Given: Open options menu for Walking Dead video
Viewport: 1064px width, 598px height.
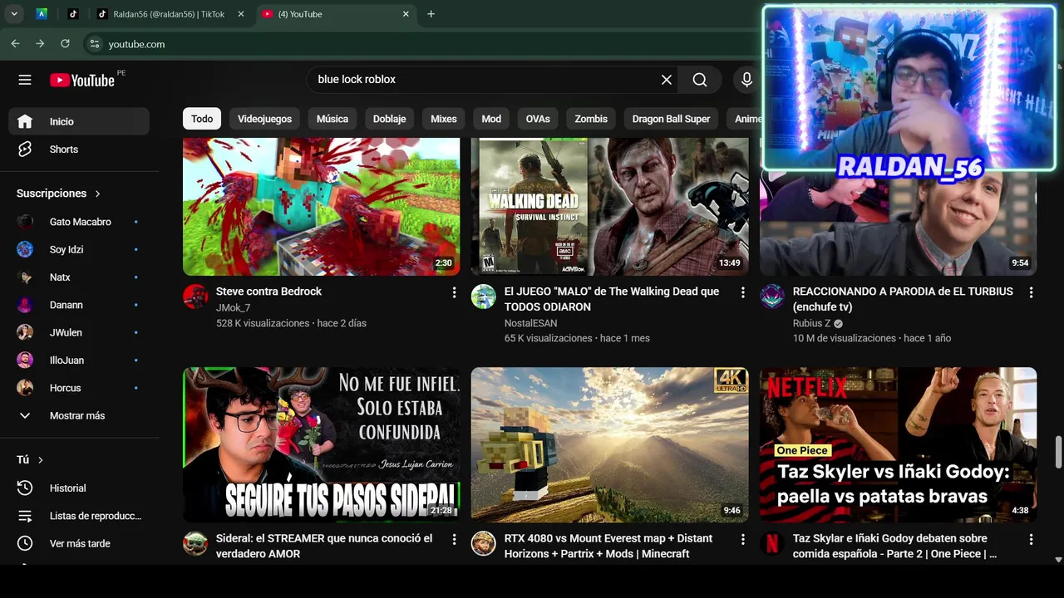Looking at the screenshot, I should click(x=742, y=292).
